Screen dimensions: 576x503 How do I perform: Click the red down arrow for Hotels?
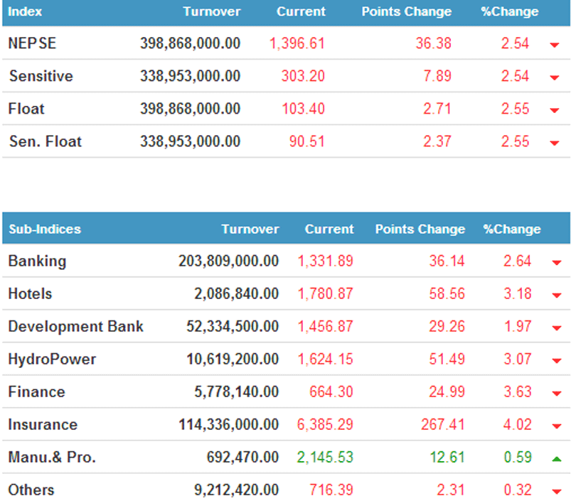pyautogui.click(x=555, y=296)
